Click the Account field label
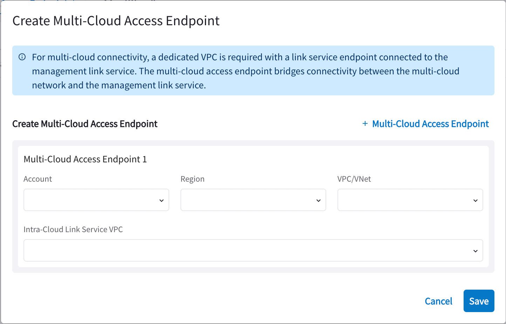The height and width of the screenshot is (324, 506). click(38, 179)
